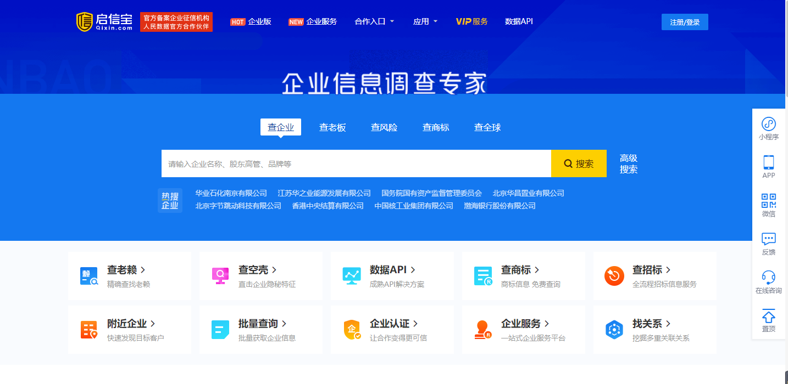Click the 批量查询 batch query icon
The height and width of the screenshot is (384, 788).
point(220,330)
